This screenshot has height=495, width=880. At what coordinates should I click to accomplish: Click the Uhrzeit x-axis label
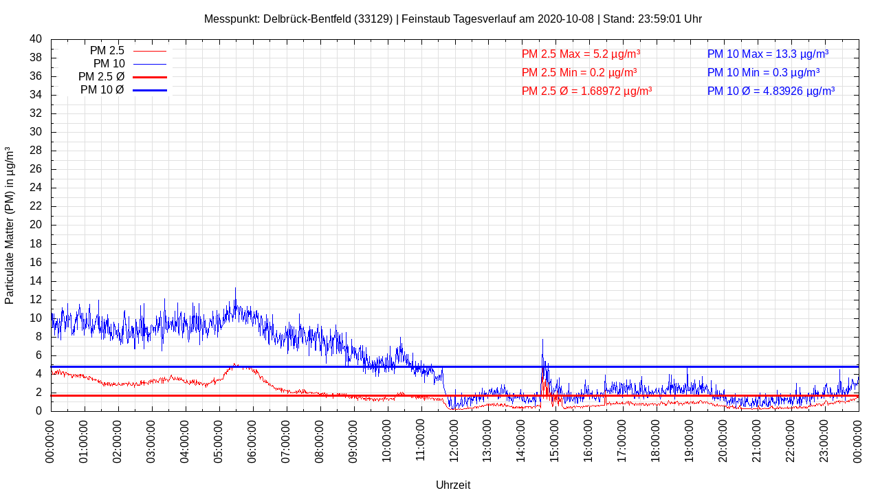pos(453,485)
